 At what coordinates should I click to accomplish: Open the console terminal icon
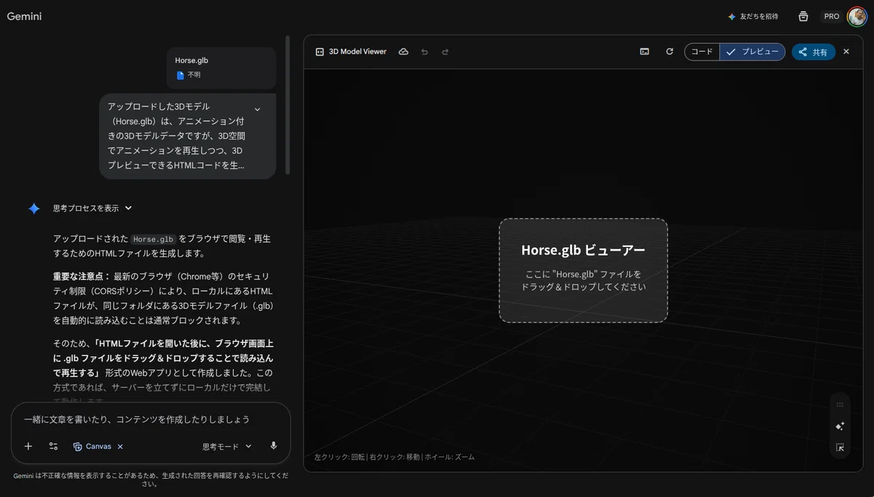645,52
